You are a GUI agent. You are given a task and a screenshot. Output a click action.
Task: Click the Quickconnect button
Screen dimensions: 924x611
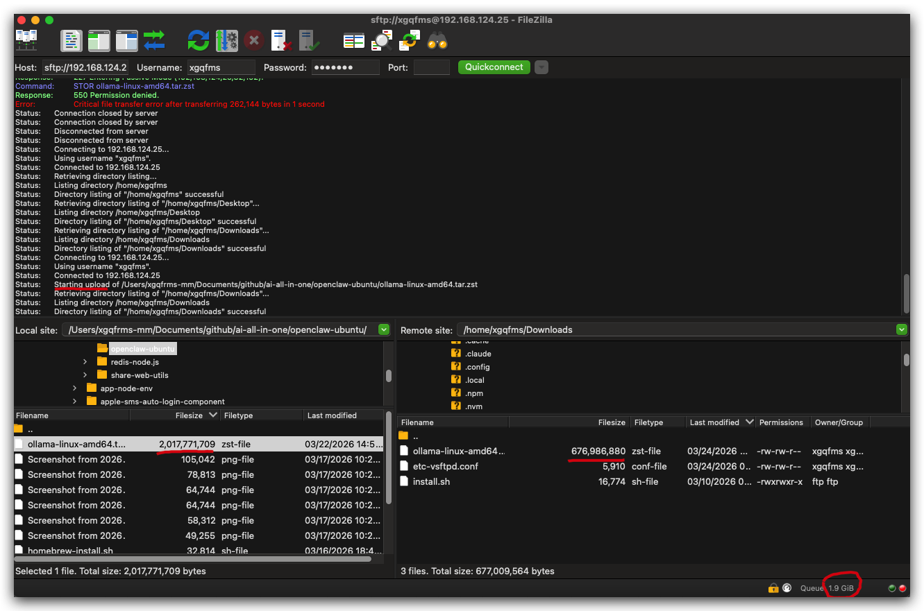[x=494, y=67]
